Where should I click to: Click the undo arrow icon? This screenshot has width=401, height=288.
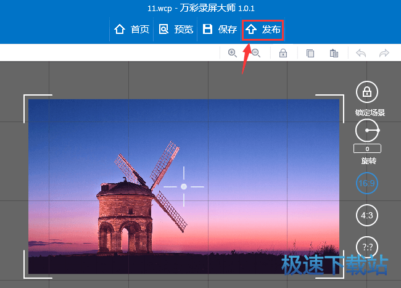click(x=361, y=53)
